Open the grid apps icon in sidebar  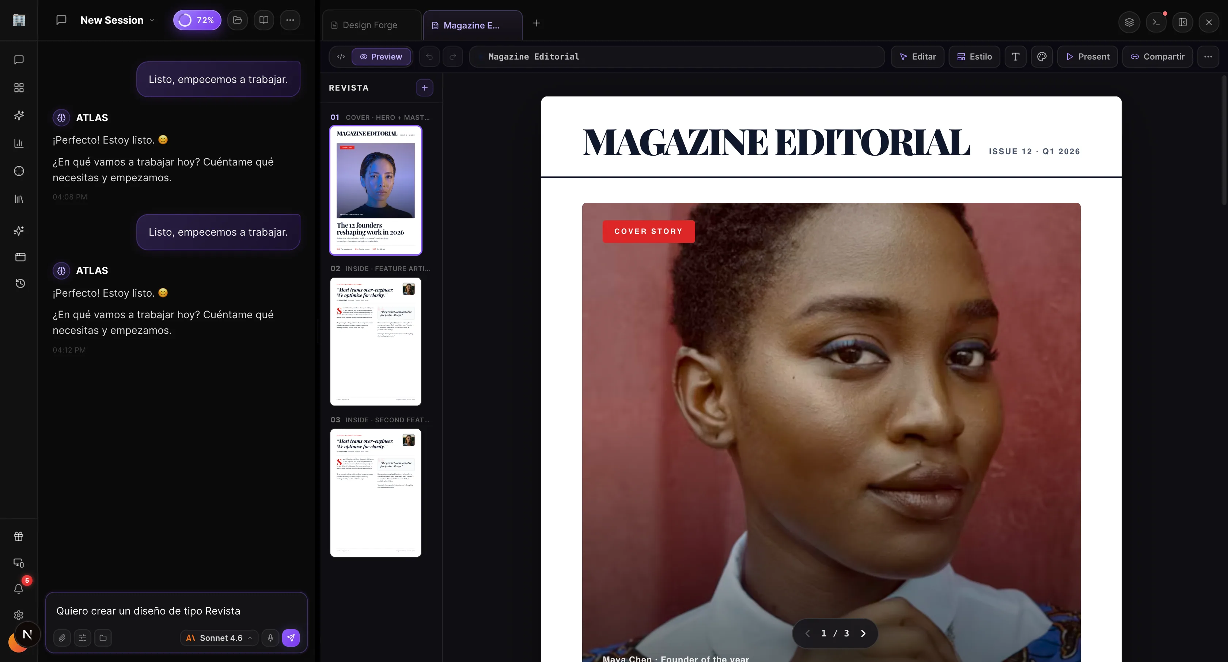pyautogui.click(x=19, y=88)
